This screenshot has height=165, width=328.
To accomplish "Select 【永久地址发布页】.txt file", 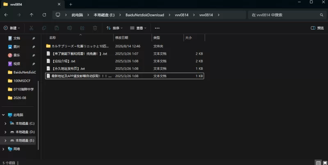I will (x=125, y=69).
